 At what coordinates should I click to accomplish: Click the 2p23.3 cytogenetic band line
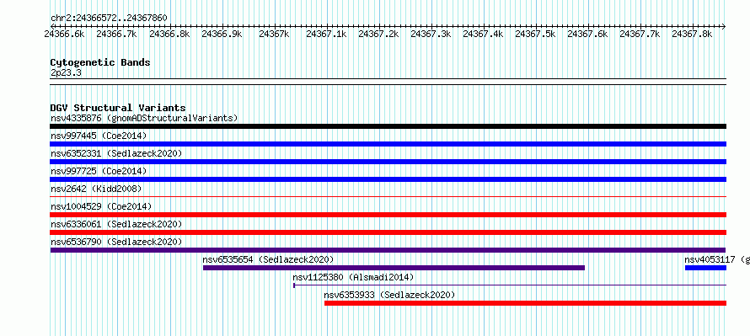click(388, 82)
